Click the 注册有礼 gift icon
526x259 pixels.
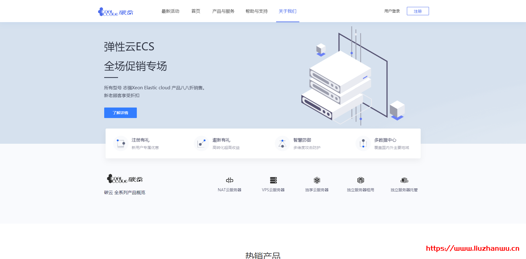click(120, 143)
